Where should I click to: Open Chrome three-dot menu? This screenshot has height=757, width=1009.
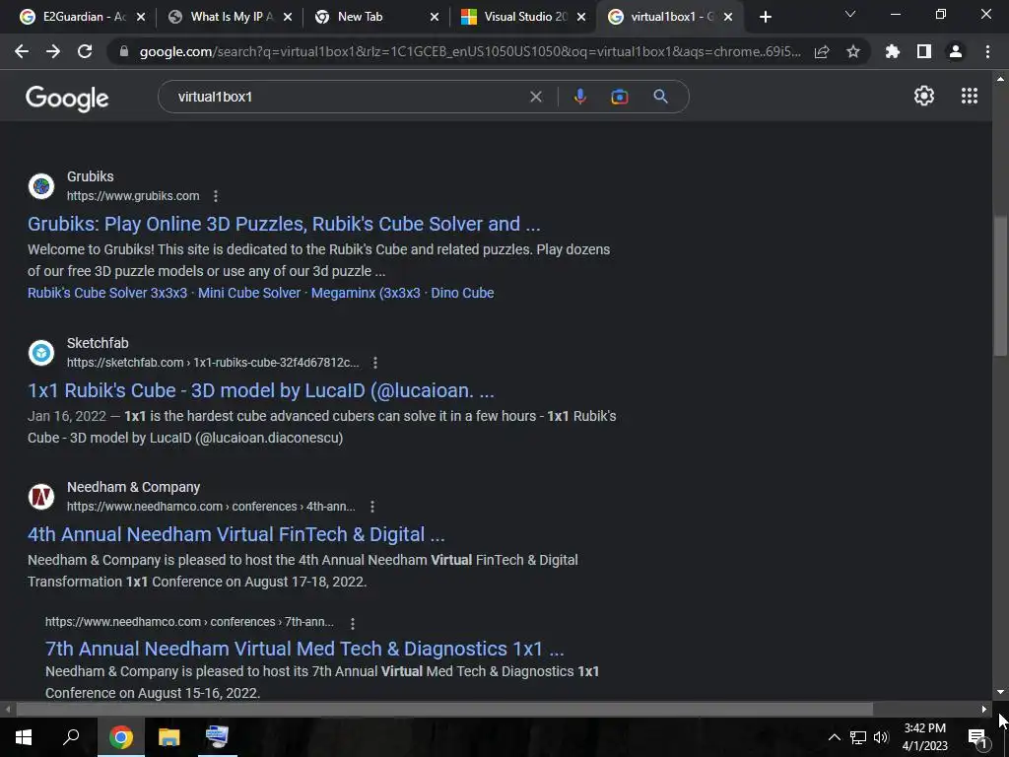click(987, 51)
